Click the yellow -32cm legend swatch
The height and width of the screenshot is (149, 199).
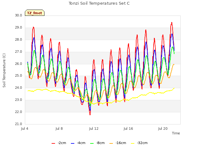pos(133,143)
